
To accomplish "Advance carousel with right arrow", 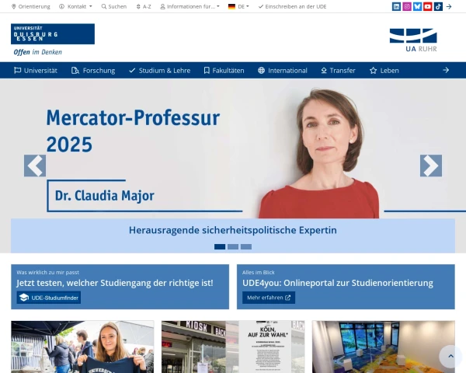I will [x=430, y=166].
